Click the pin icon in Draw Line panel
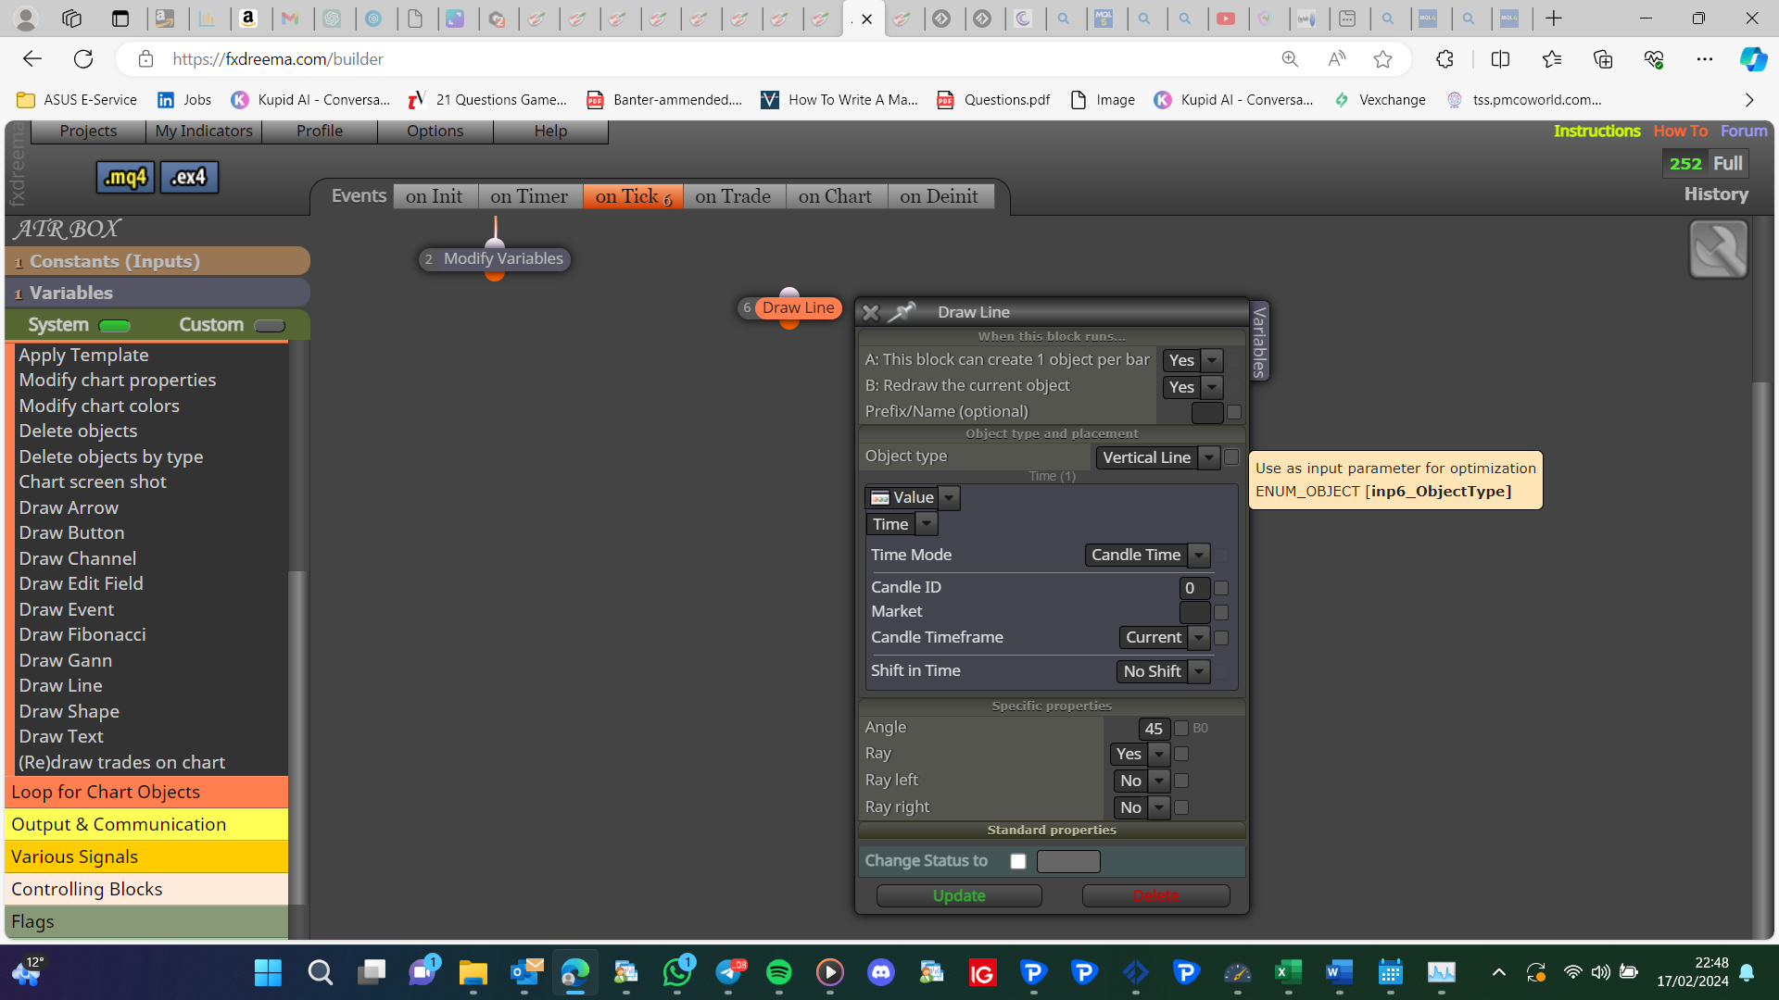The height and width of the screenshot is (1000, 1779). pos(902,312)
